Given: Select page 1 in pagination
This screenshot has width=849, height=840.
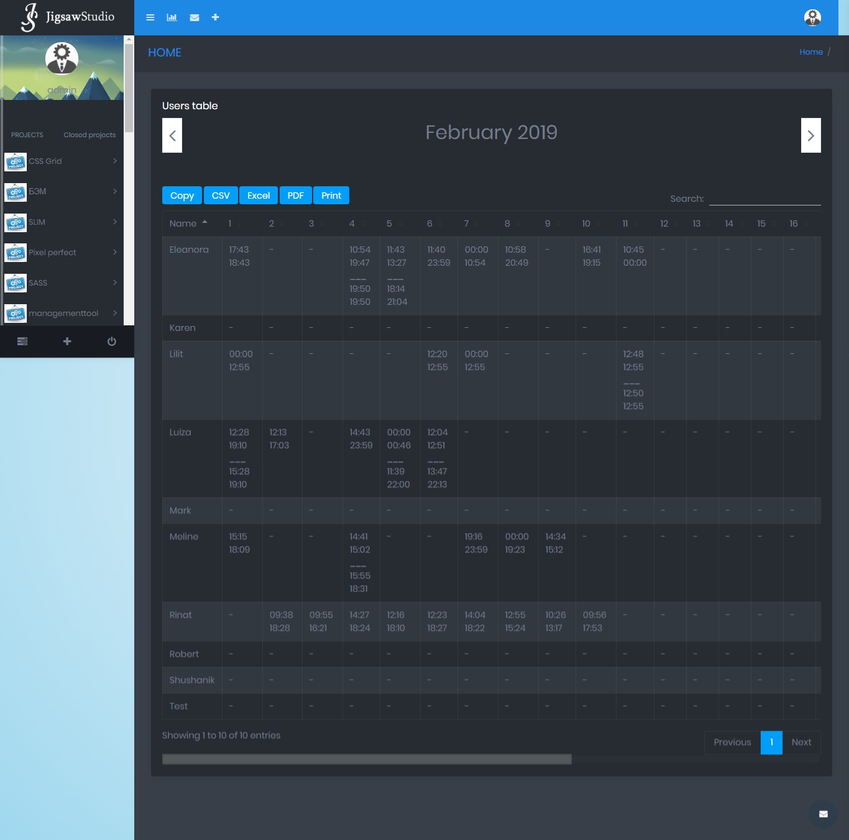Looking at the screenshot, I should point(771,743).
